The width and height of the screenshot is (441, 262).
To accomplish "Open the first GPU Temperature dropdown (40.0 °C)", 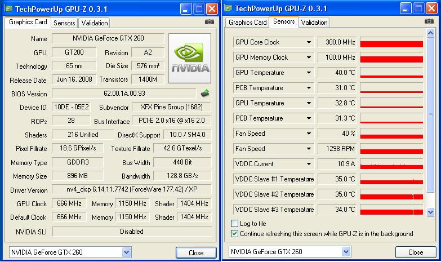I will (309, 73).
